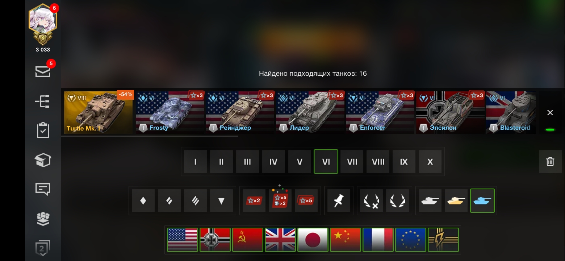Screen dimensions: 565x261
Task: Toggle the Japan flag nation filter
Action: [x=313, y=240]
